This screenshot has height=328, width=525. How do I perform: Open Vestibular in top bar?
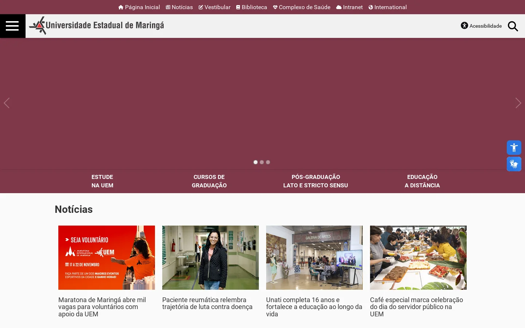coord(214,7)
